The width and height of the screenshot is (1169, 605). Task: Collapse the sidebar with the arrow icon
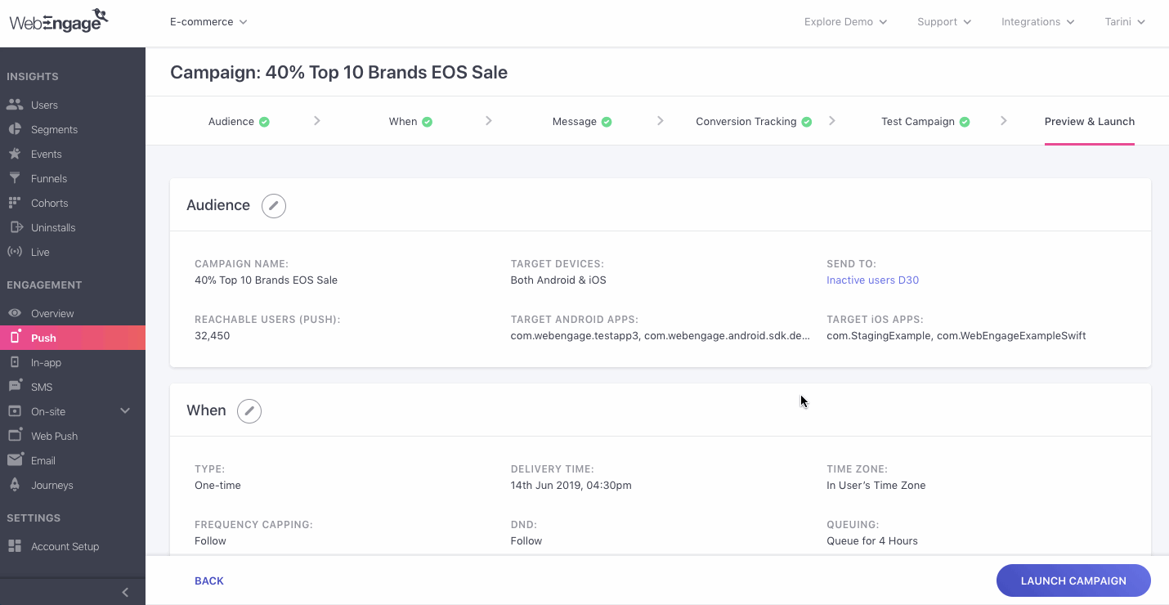[x=125, y=592]
